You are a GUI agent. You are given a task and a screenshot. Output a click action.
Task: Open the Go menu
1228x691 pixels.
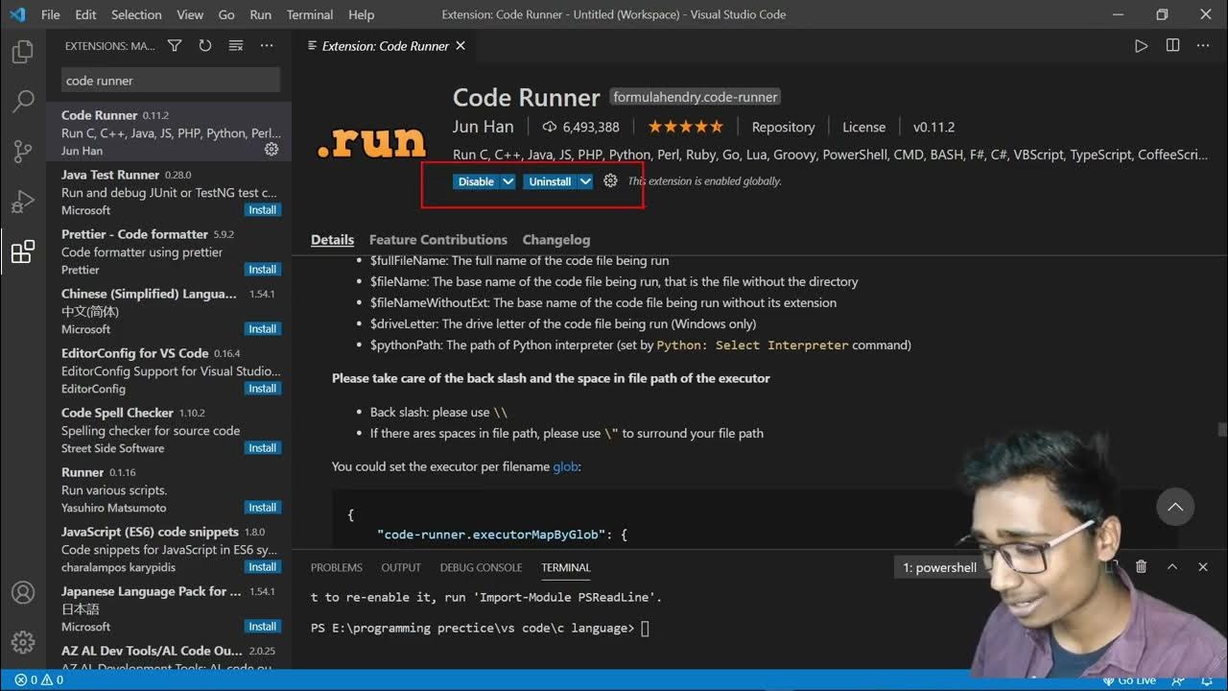pyautogui.click(x=226, y=14)
